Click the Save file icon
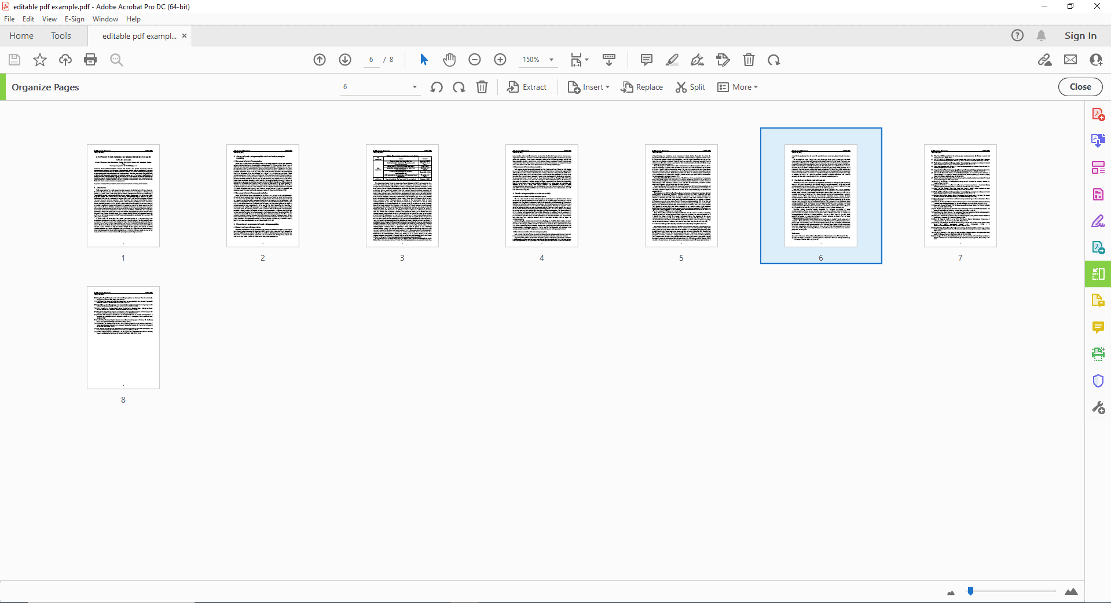 tap(14, 60)
